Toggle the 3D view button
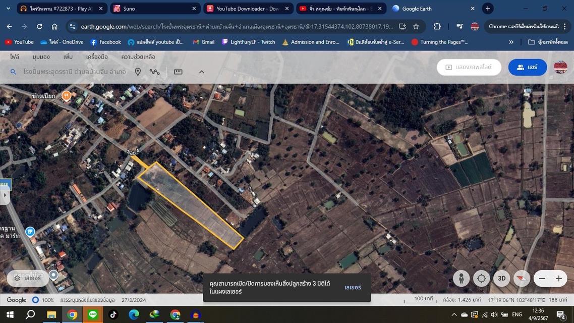 tap(501, 278)
